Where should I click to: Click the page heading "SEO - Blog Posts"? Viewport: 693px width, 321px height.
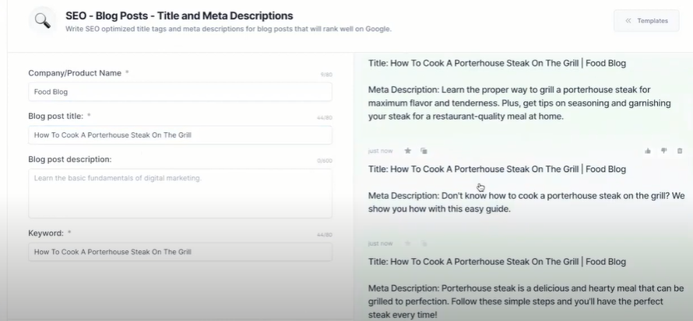pos(179,16)
